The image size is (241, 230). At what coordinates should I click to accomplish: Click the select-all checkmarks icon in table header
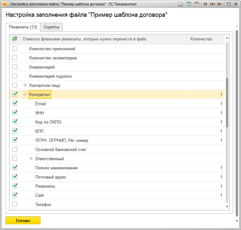[15, 39]
